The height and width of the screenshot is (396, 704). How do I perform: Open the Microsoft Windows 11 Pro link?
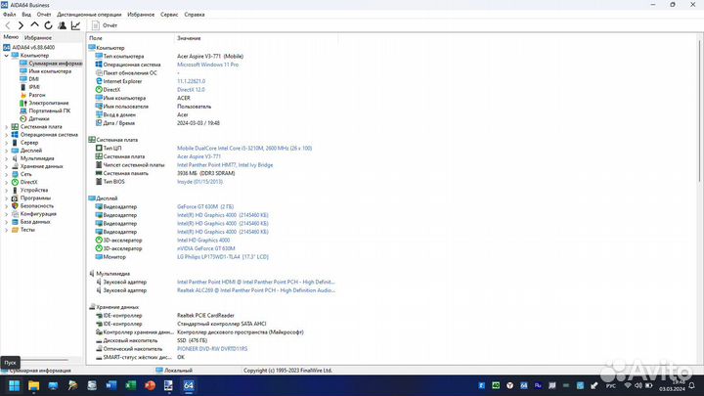[207, 65]
